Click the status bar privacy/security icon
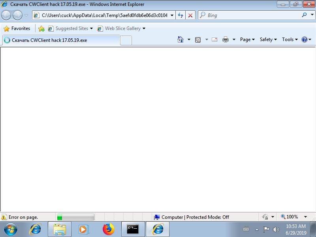 point(265,217)
